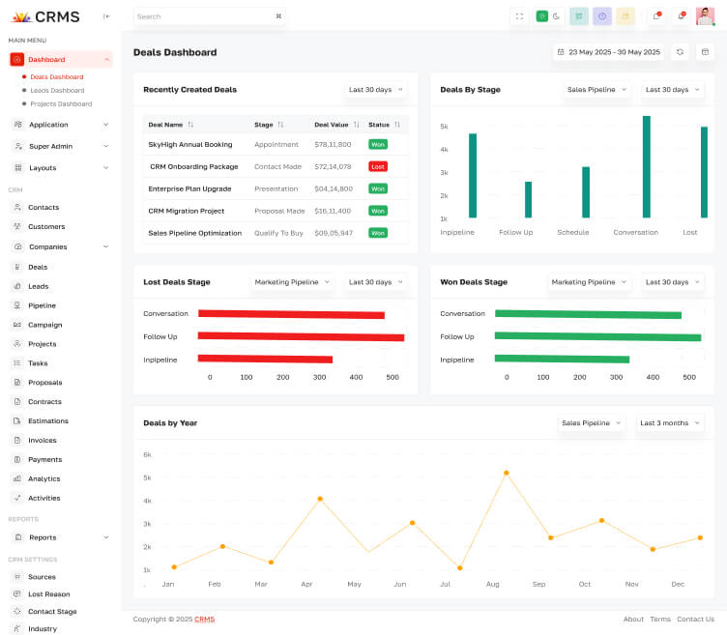Expand the Reports menu
This screenshot has height=635, width=727.
coord(61,537)
